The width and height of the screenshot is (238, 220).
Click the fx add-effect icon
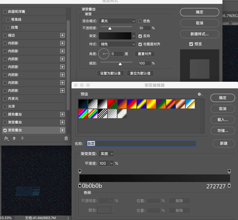(x=6, y=138)
